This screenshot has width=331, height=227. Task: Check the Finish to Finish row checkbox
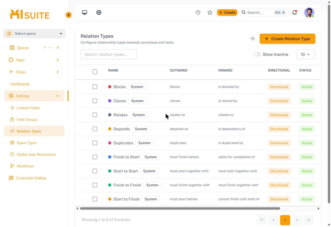tap(95, 185)
